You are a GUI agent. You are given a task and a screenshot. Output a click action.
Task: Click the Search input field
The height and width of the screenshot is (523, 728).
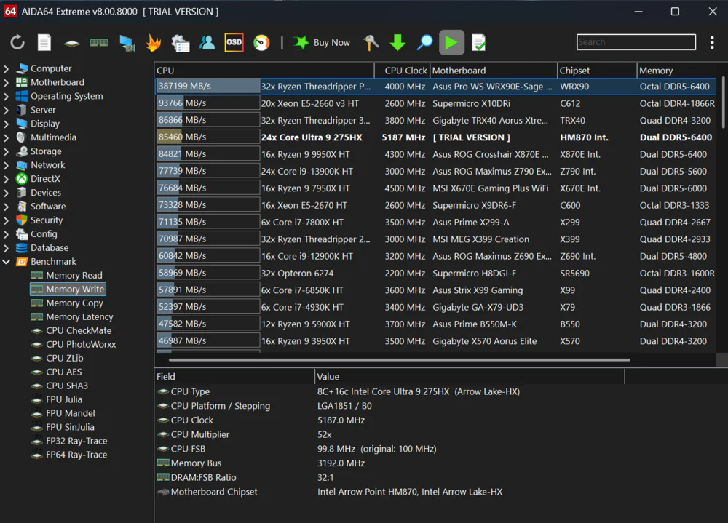[x=636, y=42]
